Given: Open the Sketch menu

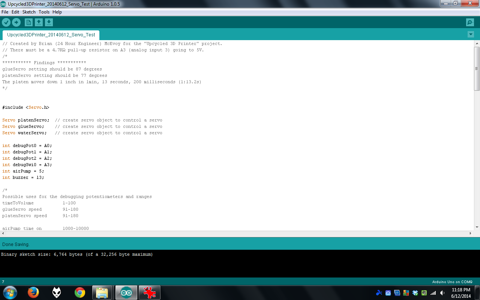Looking at the screenshot, I should [x=29, y=12].
